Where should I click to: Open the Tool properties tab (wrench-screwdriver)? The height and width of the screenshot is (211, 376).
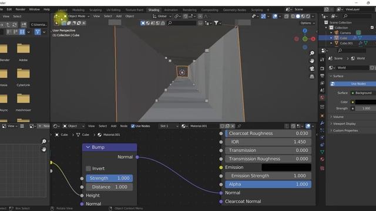click(x=322, y=59)
